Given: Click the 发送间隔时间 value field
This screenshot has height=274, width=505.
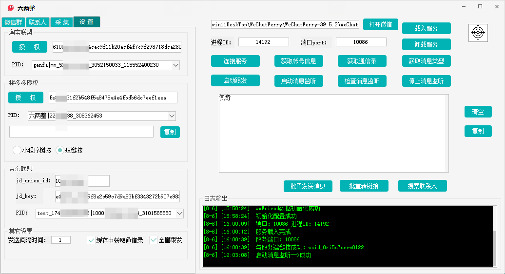Looking at the screenshot, I should click(60, 240).
